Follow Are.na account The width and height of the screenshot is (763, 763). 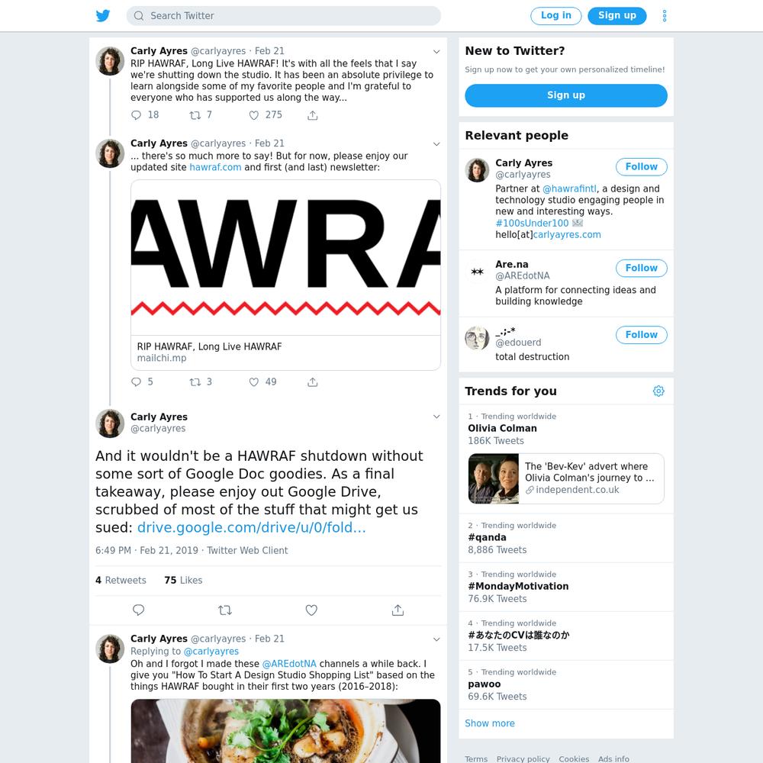641,268
